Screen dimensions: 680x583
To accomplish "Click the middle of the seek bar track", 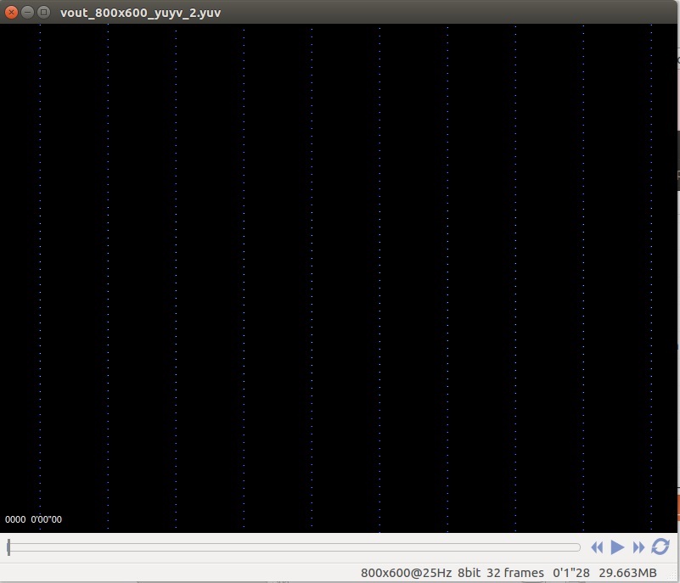I will click(x=294, y=547).
